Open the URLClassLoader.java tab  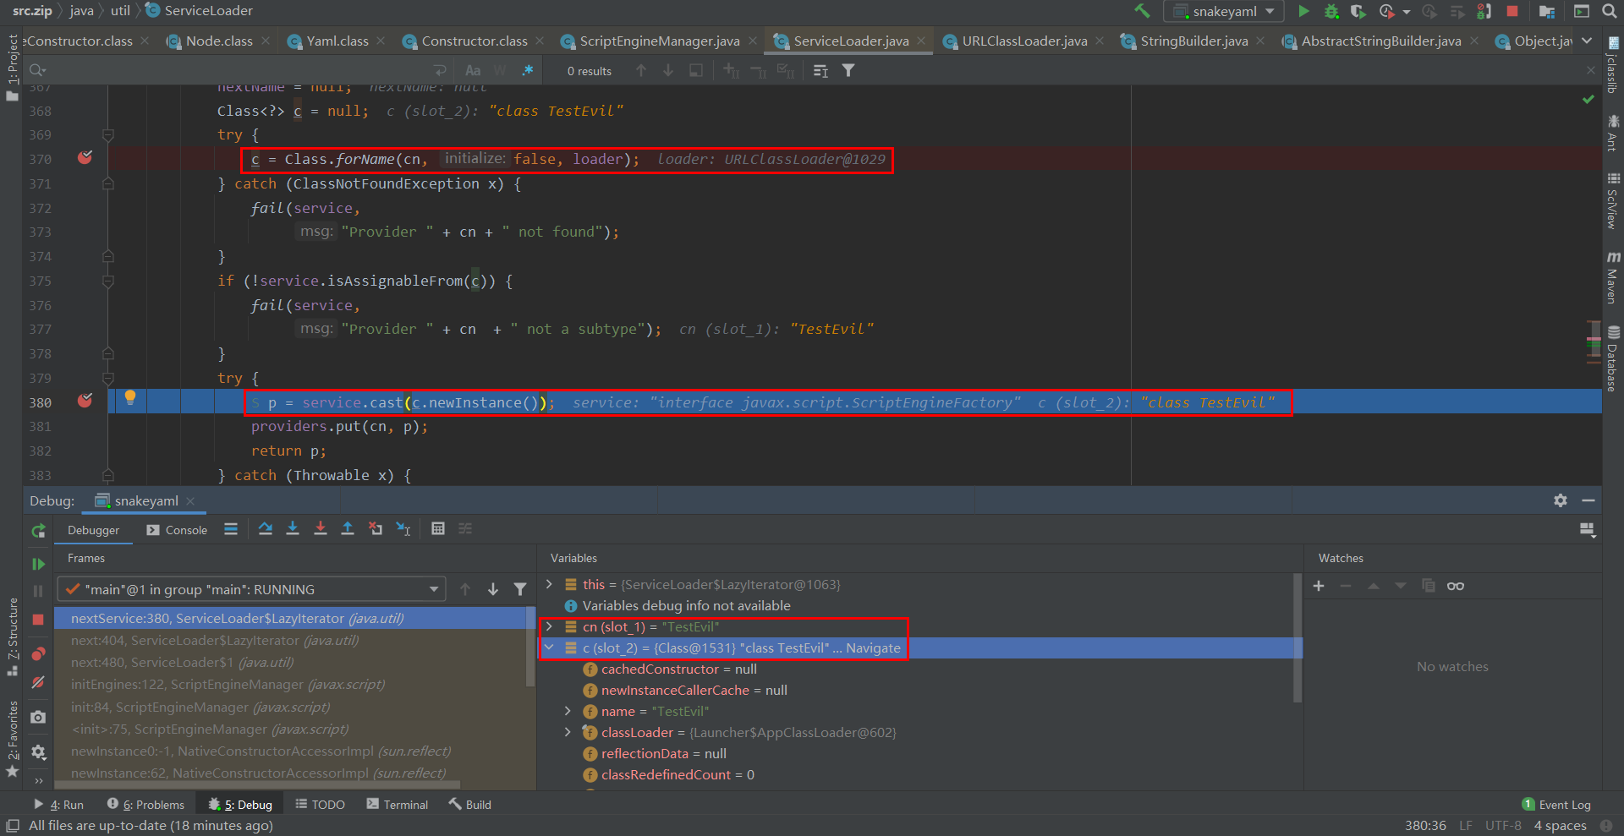(1024, 41)
